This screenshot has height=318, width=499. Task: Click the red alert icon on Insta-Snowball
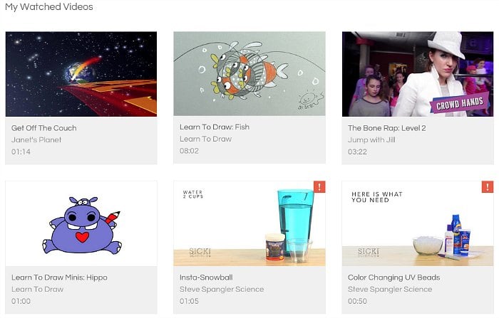tap(319, 187)
